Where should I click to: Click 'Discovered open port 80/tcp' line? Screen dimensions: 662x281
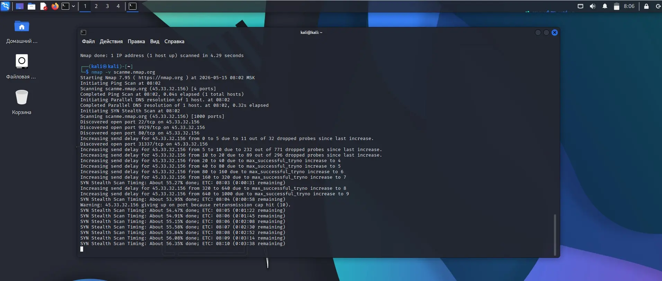pyautogui.click(x=140, y=133)
